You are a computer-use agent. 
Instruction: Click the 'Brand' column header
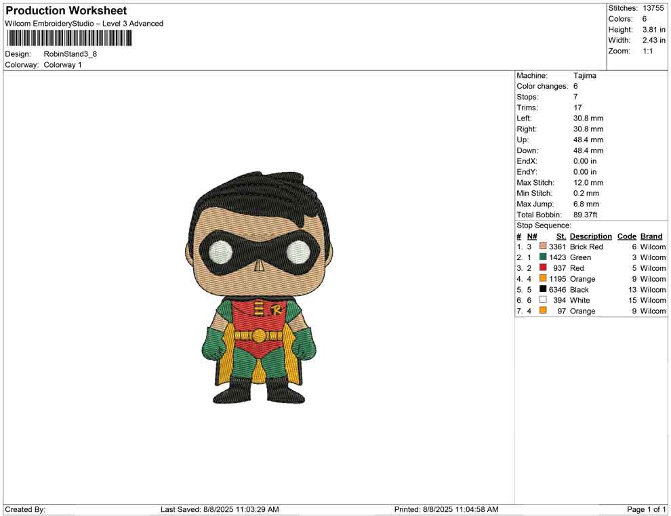[x=651, y=236]
